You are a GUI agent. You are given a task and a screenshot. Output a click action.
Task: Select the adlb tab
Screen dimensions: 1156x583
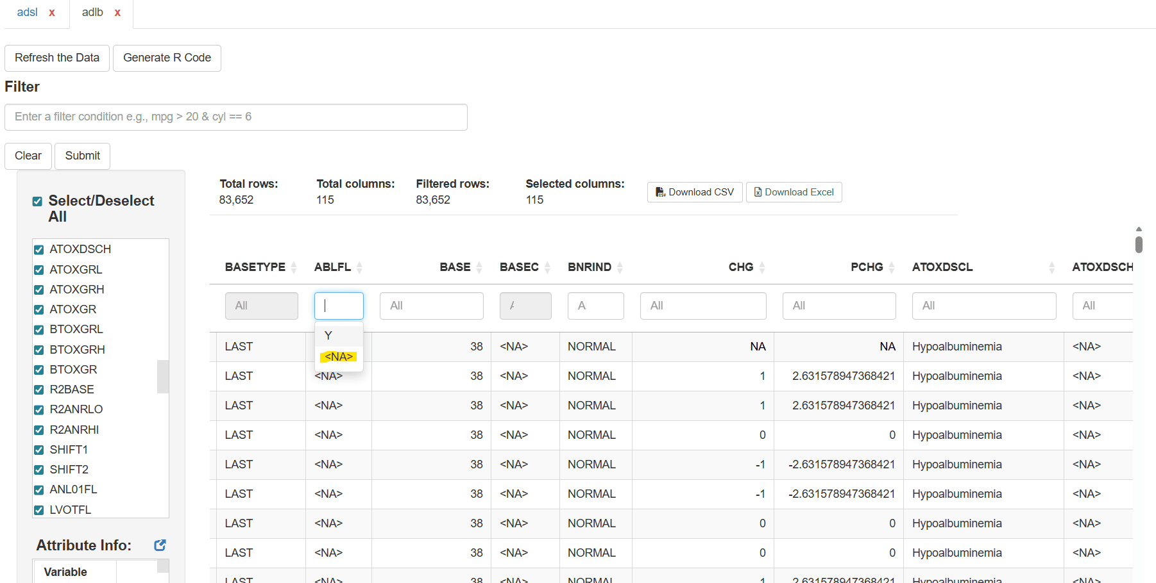tap(92, 12)
